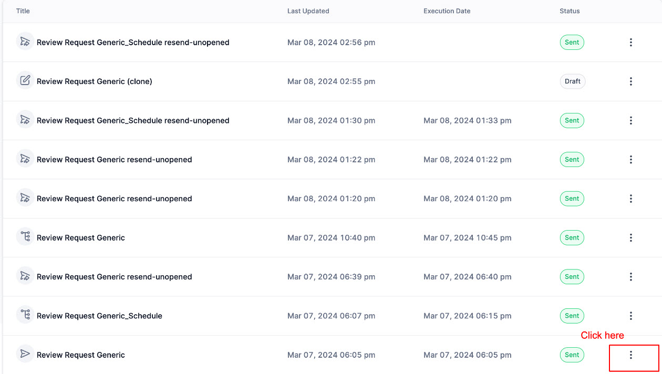Screen dimensions: 662x374
Task: Click the Draft status badge
Action: [x=573, y=81]
